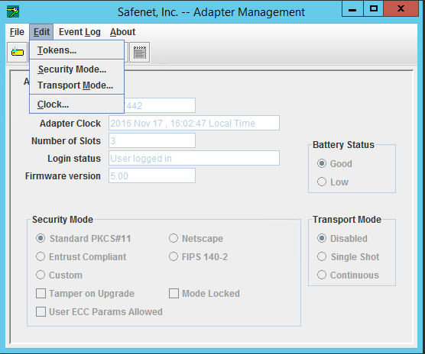
Task: Click the Number of Slots field
Action: (x=152, y=140)
